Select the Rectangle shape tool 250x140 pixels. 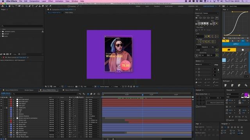[x=27, y=6]
